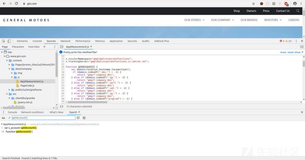Select the Filesystem sidebar tab
This screenshot has width=305, height=160.
(18, 47)
